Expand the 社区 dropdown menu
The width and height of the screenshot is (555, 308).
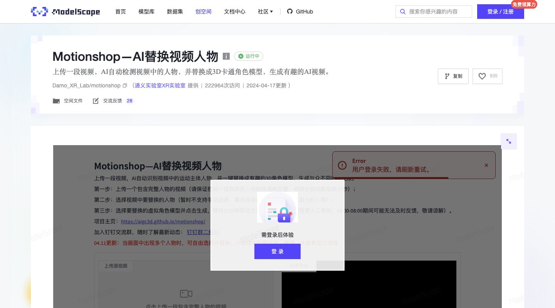tap(265, 12)
